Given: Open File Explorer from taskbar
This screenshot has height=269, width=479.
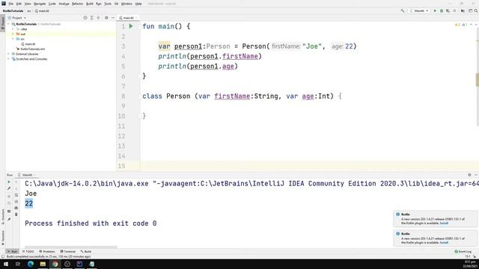Looking at the screenshot, I should [x=43, y=264].
